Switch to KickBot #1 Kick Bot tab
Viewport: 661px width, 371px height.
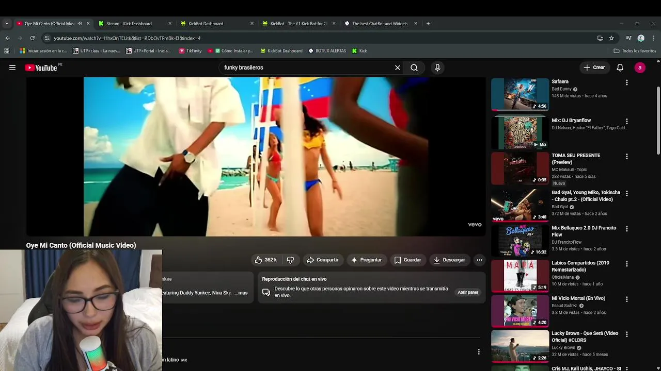pos(300,23)
